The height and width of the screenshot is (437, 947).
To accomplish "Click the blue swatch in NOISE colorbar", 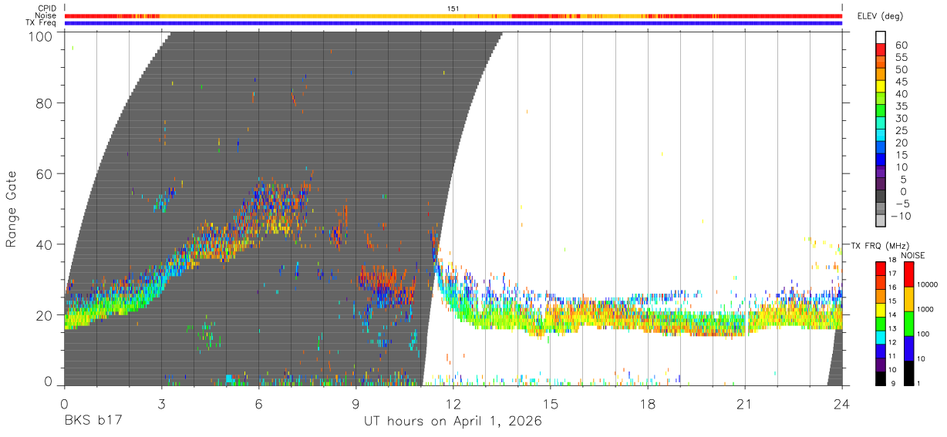I will click(908, 348).
